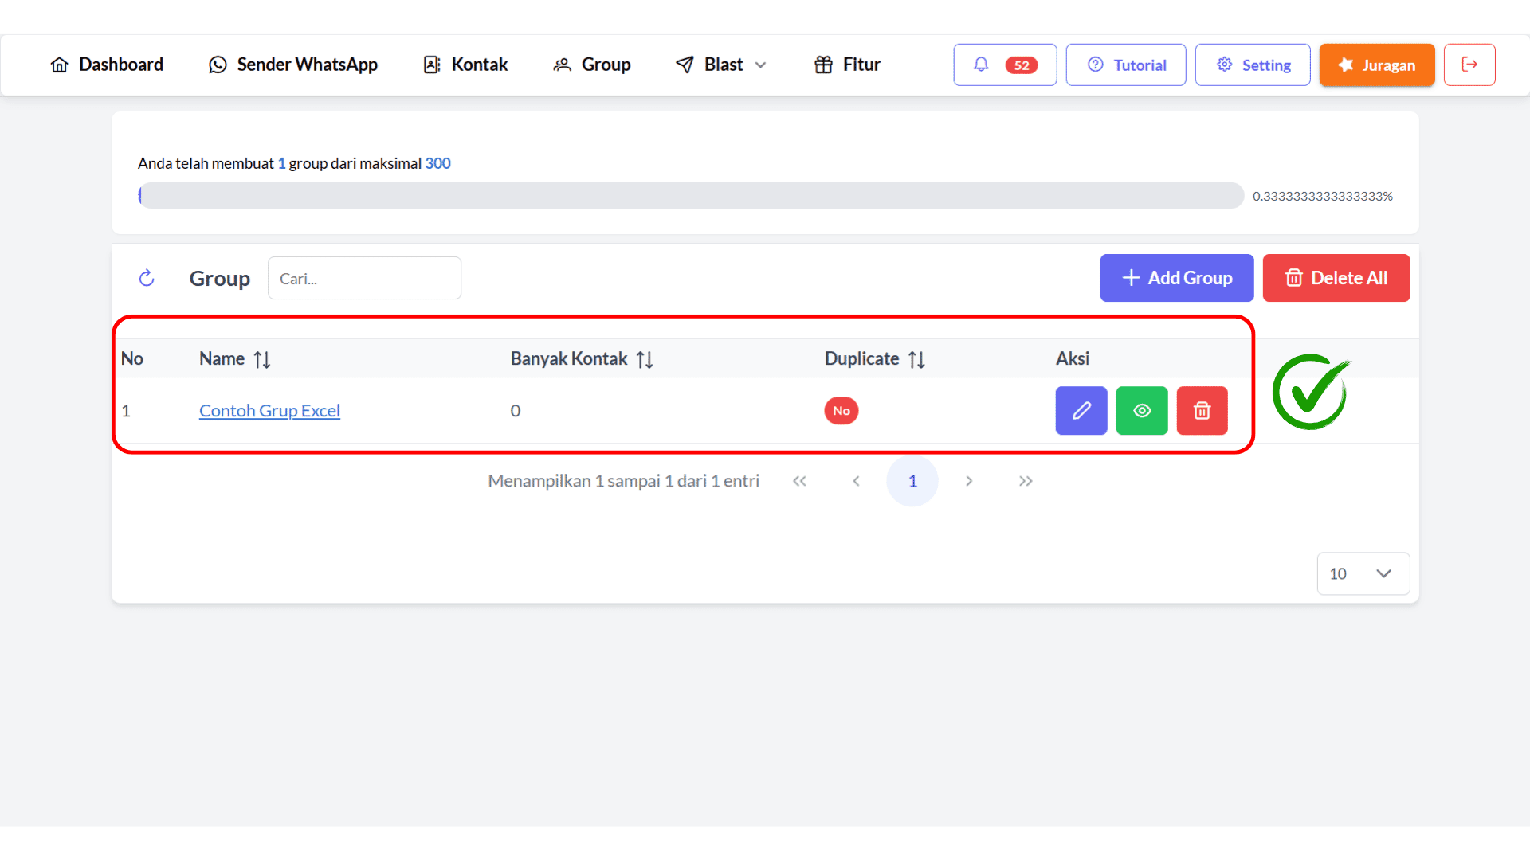Screen dimensions: 1530x860
Task: View Contoh Grup Excel with eye icon
Action: coord(1142,411)
